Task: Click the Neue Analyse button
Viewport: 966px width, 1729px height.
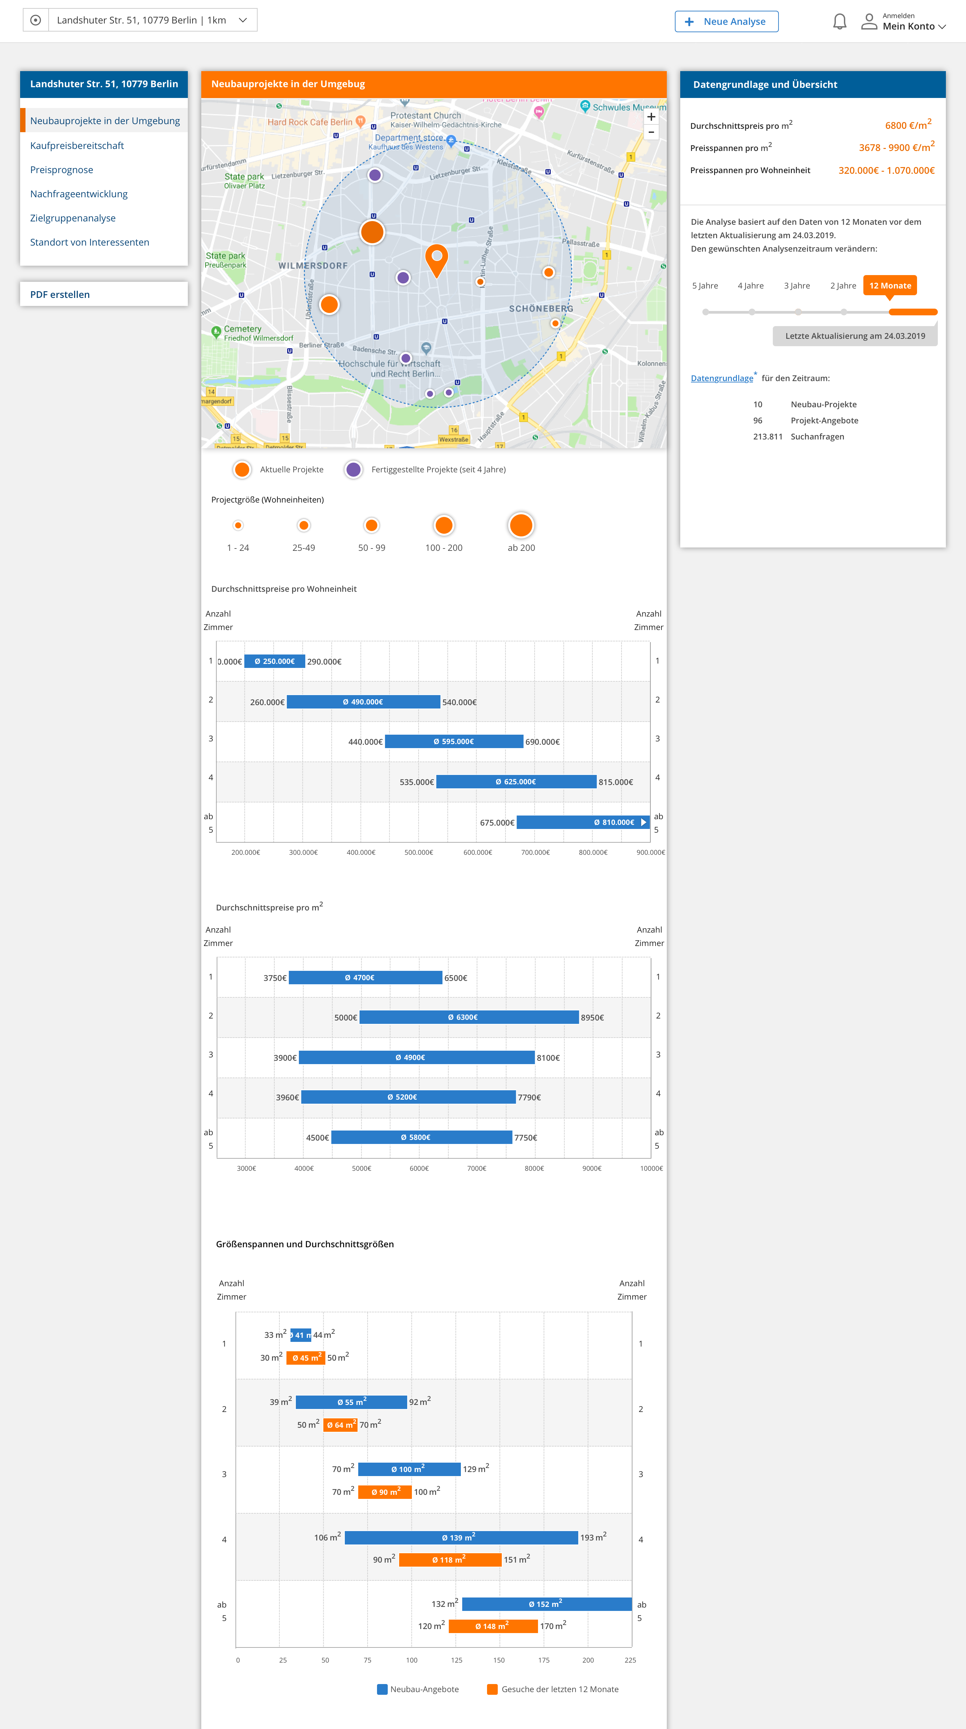Action: [727, 21]
